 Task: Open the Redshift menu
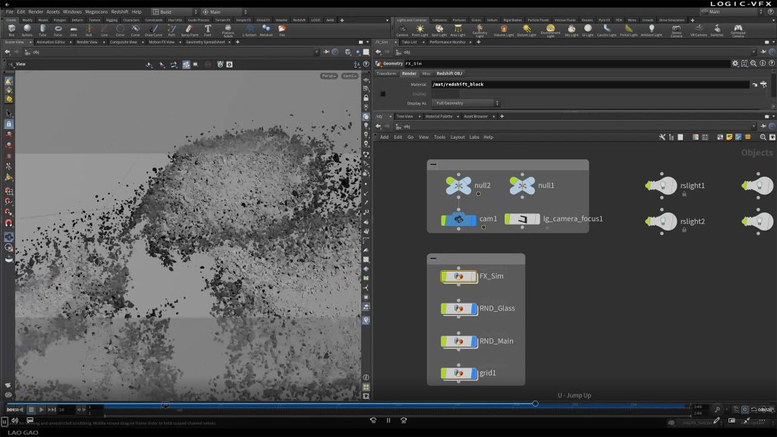point(119,12)
